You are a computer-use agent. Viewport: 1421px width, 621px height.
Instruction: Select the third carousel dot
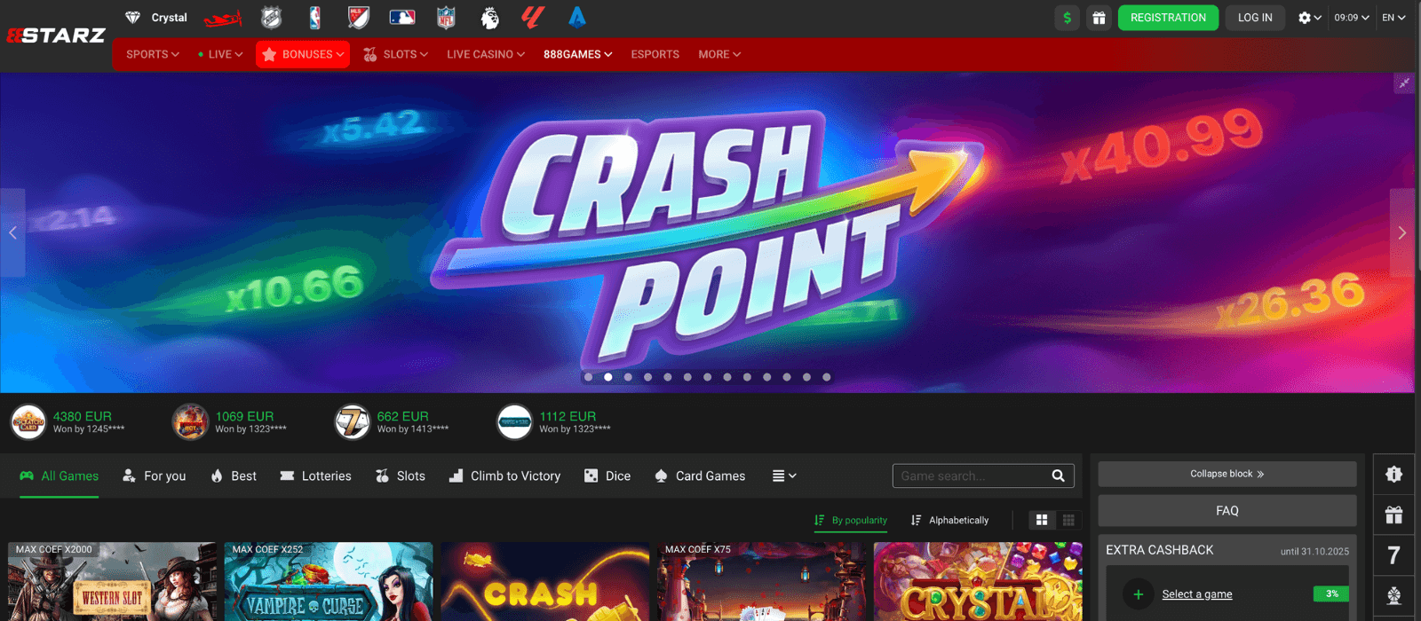tap(628, 377)
